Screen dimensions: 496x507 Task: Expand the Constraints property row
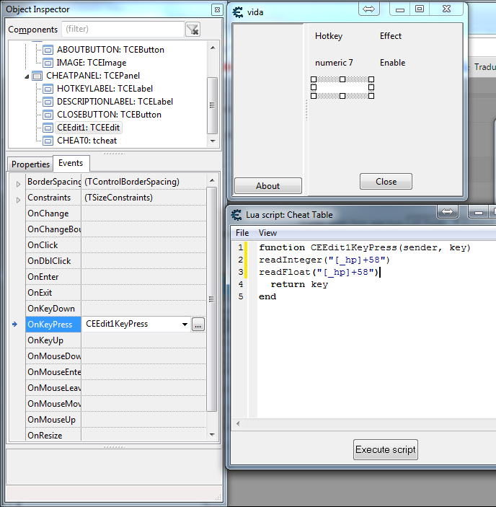18,198
